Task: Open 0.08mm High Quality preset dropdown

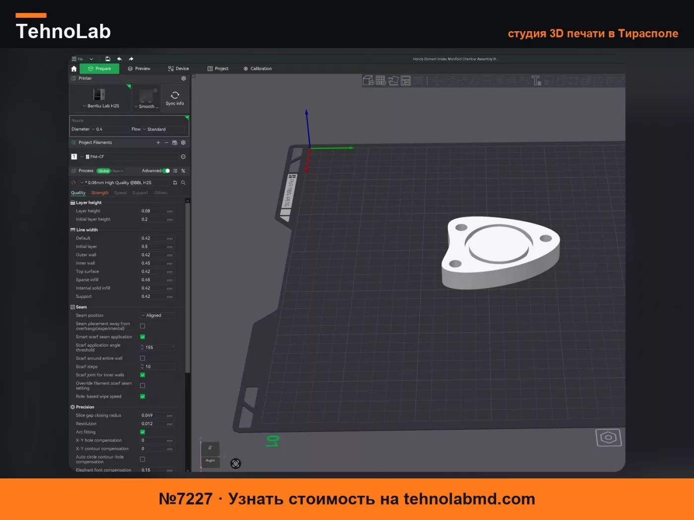Action: coord(124,183)
